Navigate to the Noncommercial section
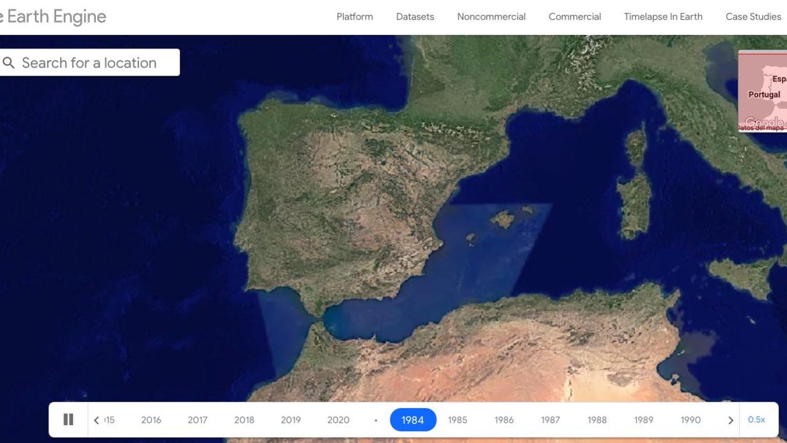787x443 pixels. coord(491,17)
